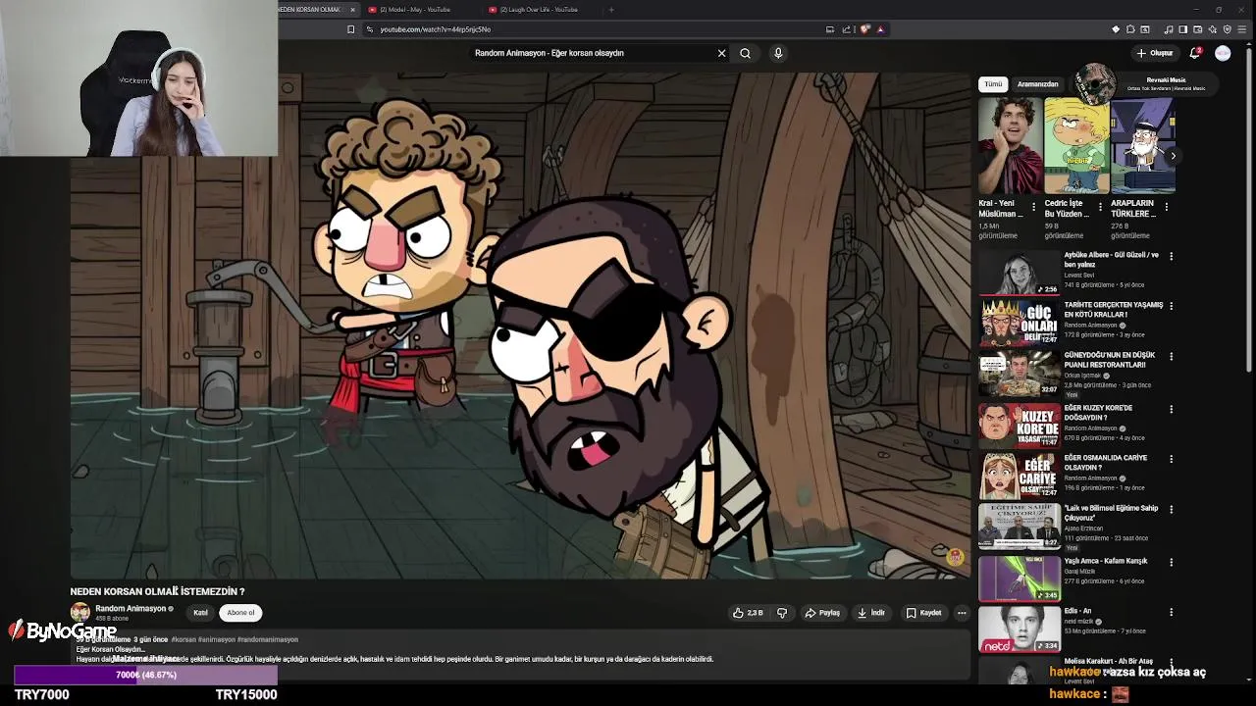Open options for EĞER KUZEY KORE'DE DOĞSAYDIN
This screenshot has width=1256, height=706.
point(1171,409)
